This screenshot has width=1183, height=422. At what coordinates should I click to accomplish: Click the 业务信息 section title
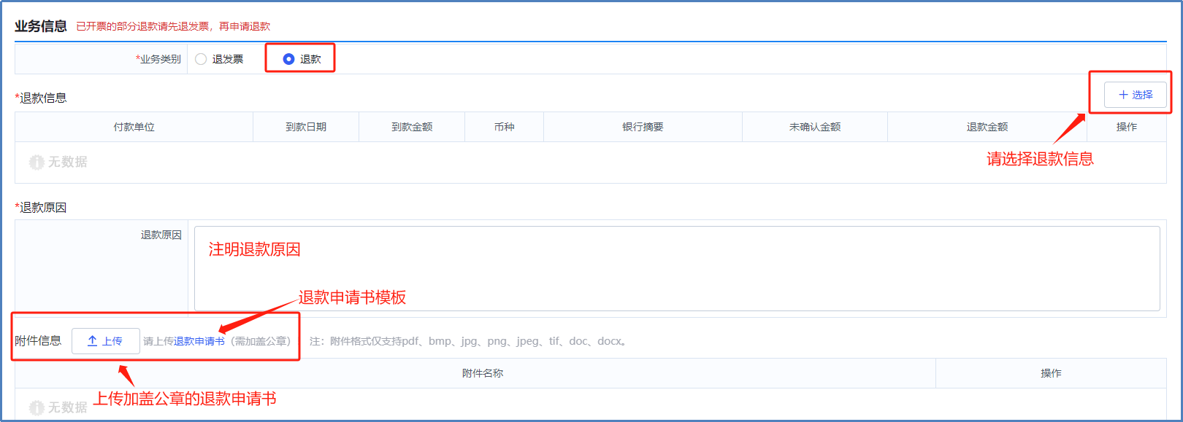(x=41, y=26)
